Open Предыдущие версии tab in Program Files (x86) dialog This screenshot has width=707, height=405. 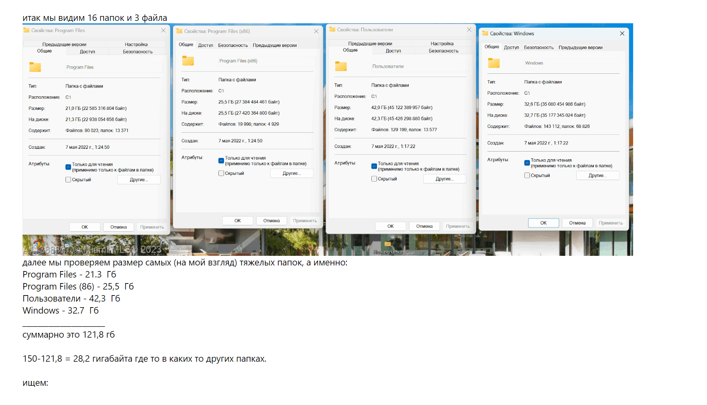pos(275,45)
